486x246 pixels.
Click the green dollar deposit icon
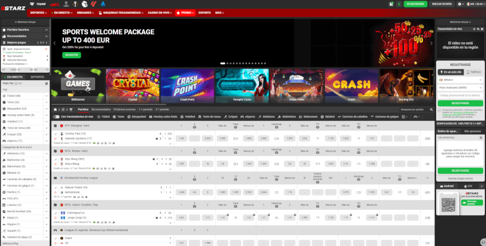coord(399,4)
